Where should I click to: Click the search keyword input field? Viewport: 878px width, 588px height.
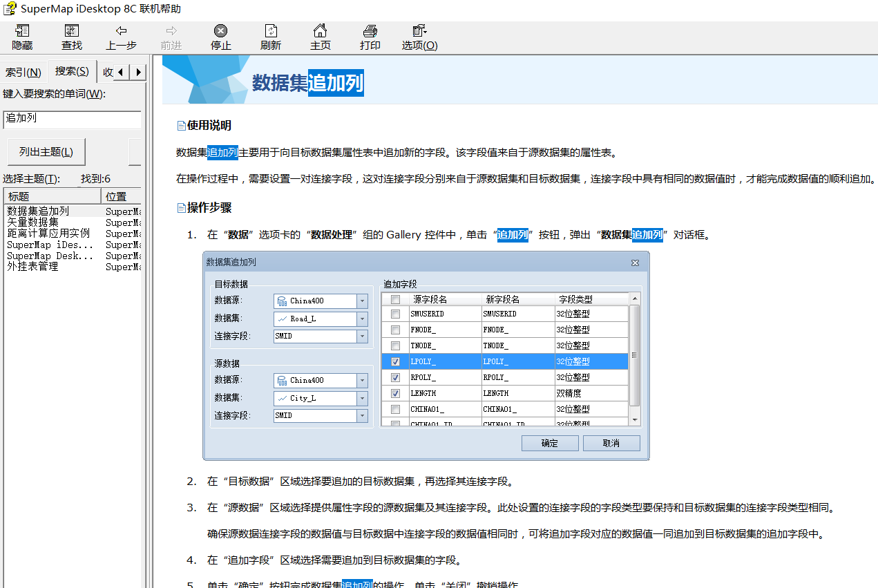[x=72, y=119]
